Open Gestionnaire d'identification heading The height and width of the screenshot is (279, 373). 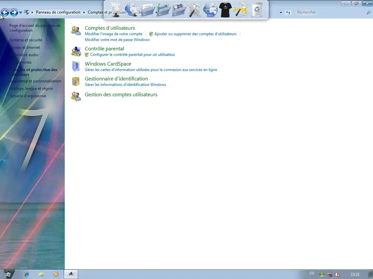[x=116, y=78]
